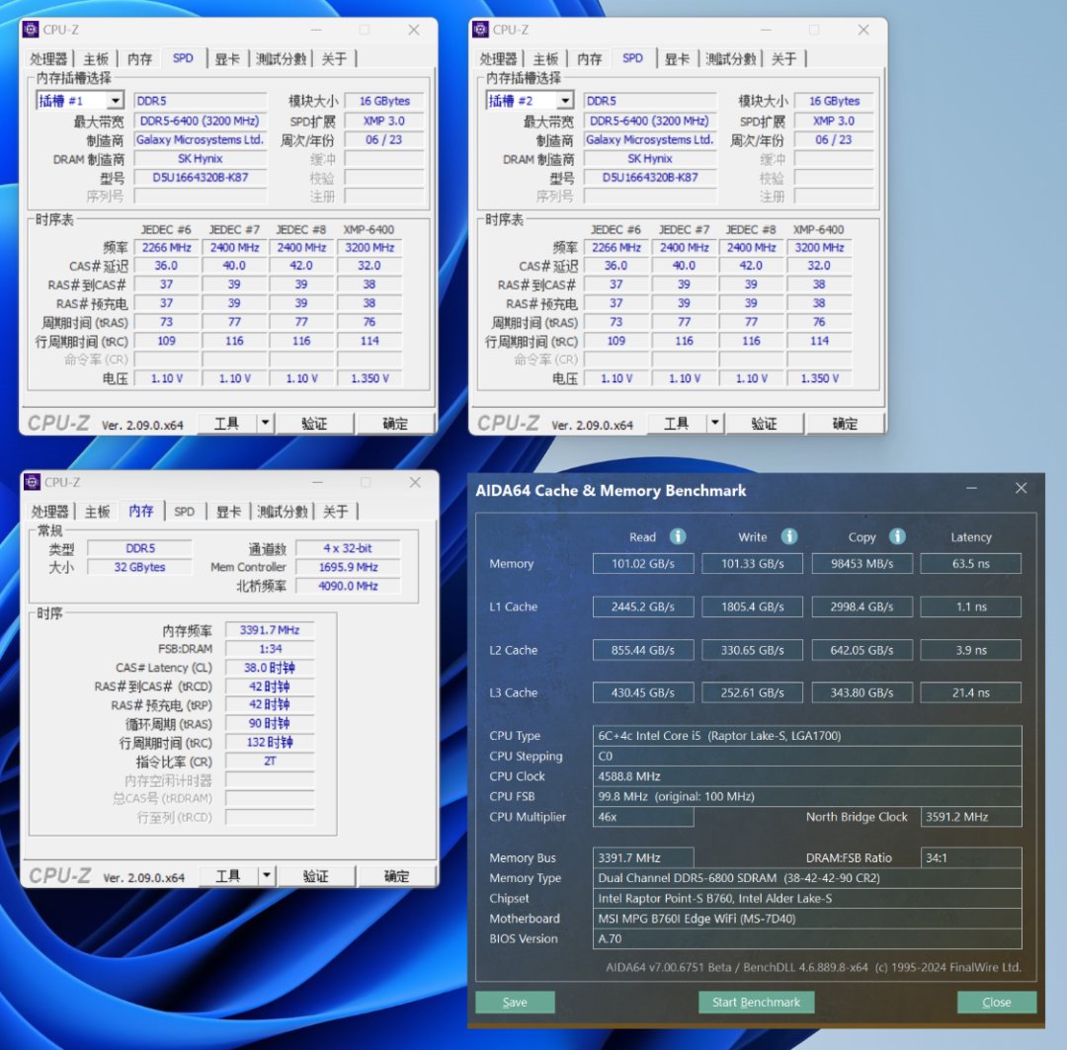Click 验证 button in the memory window
The height and width of the screenshot is (1050, 1067).
tap(316, 876)
